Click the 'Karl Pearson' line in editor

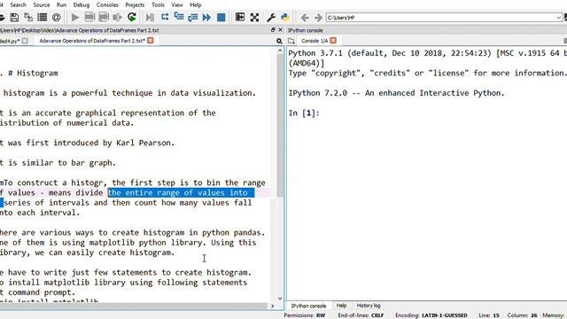pyautogui.click(x=87, y=143)
